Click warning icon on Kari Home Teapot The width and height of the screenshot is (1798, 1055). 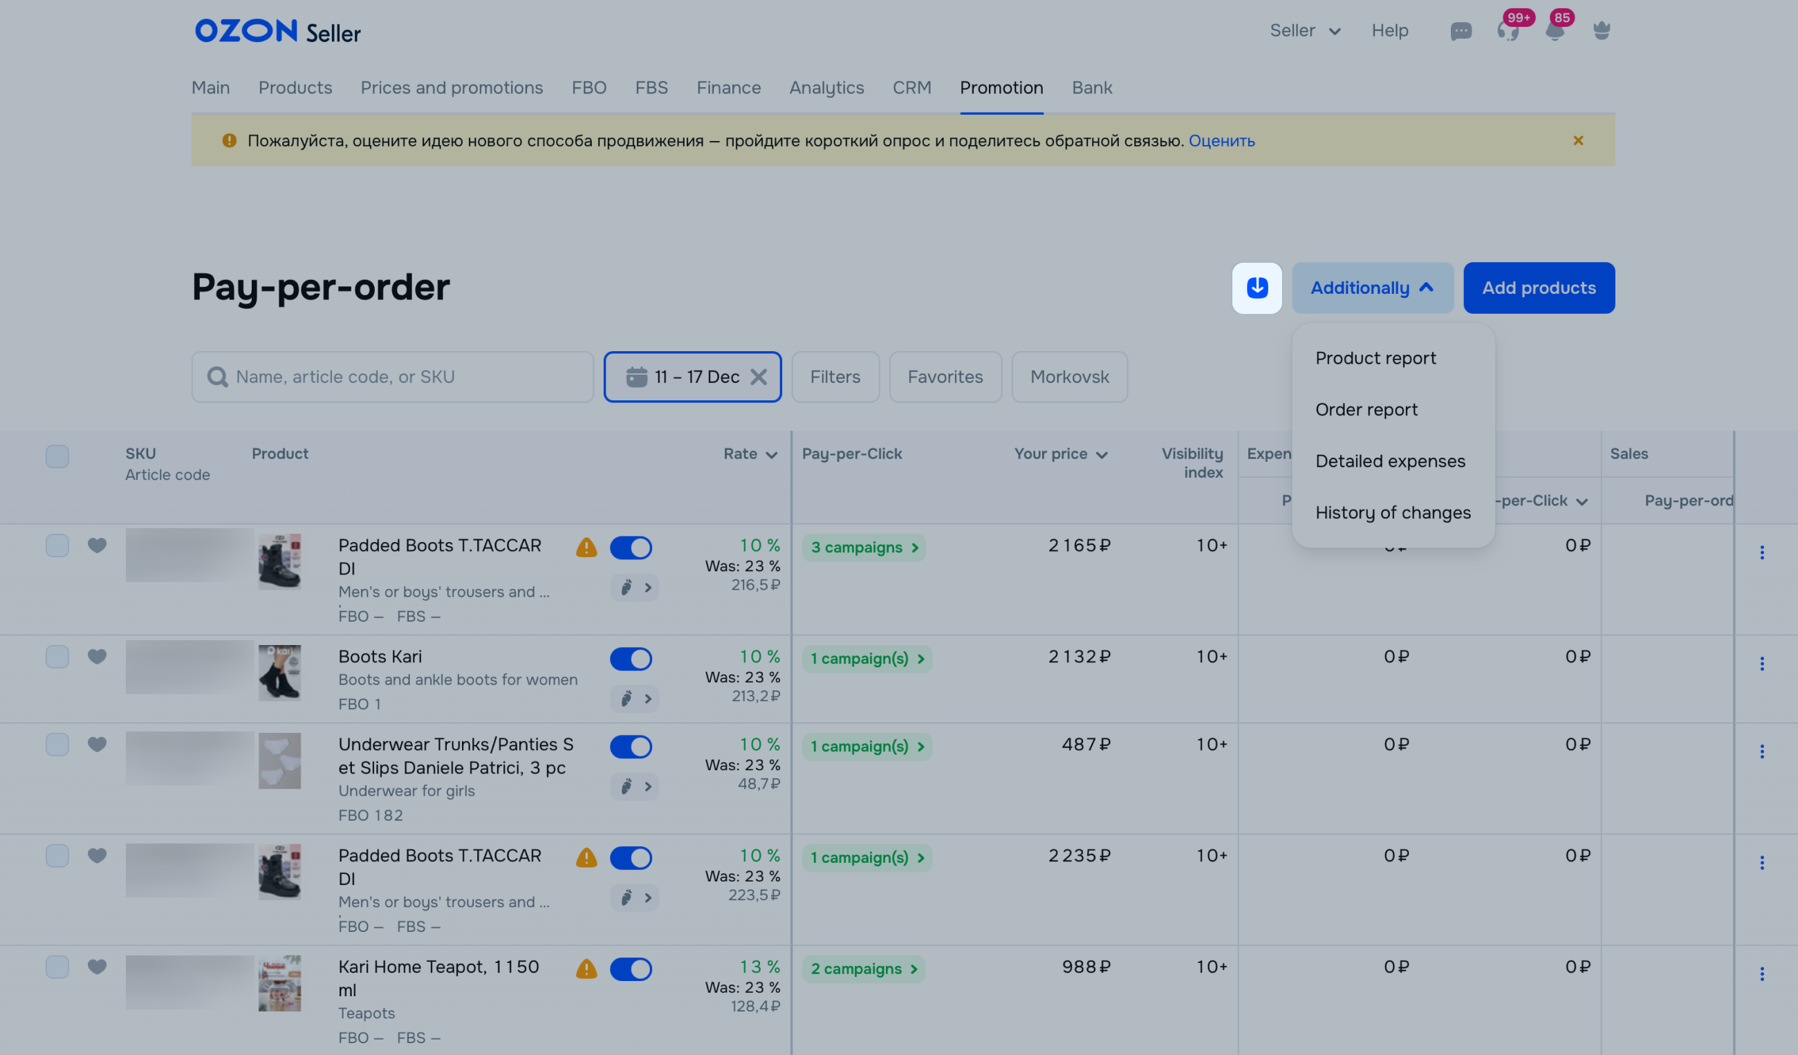tap(586, 969)
